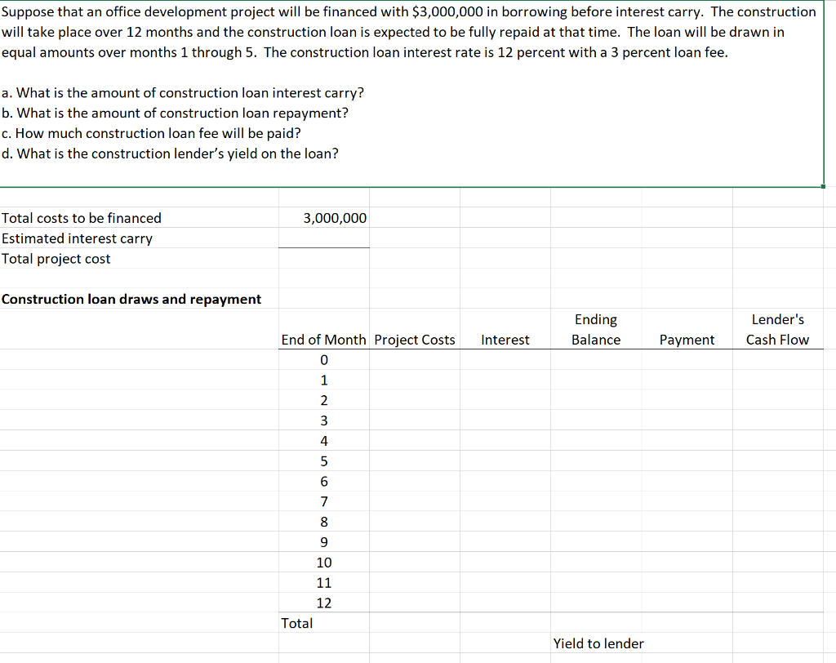836x663 pixels.
Task: Click the Ending Balance column header
Action: [x=596, y=329]
